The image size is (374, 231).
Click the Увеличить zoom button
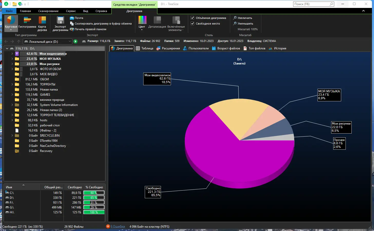(243, 18)
